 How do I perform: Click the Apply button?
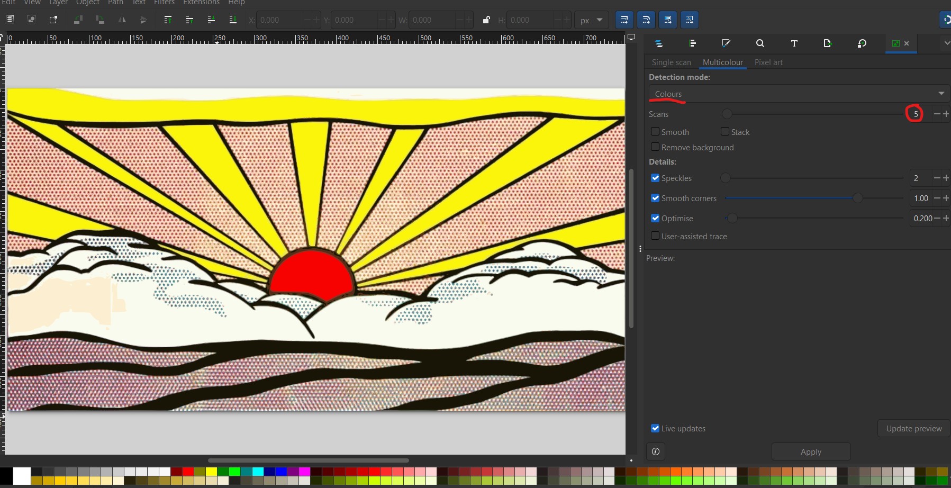[x=811, y=451]
